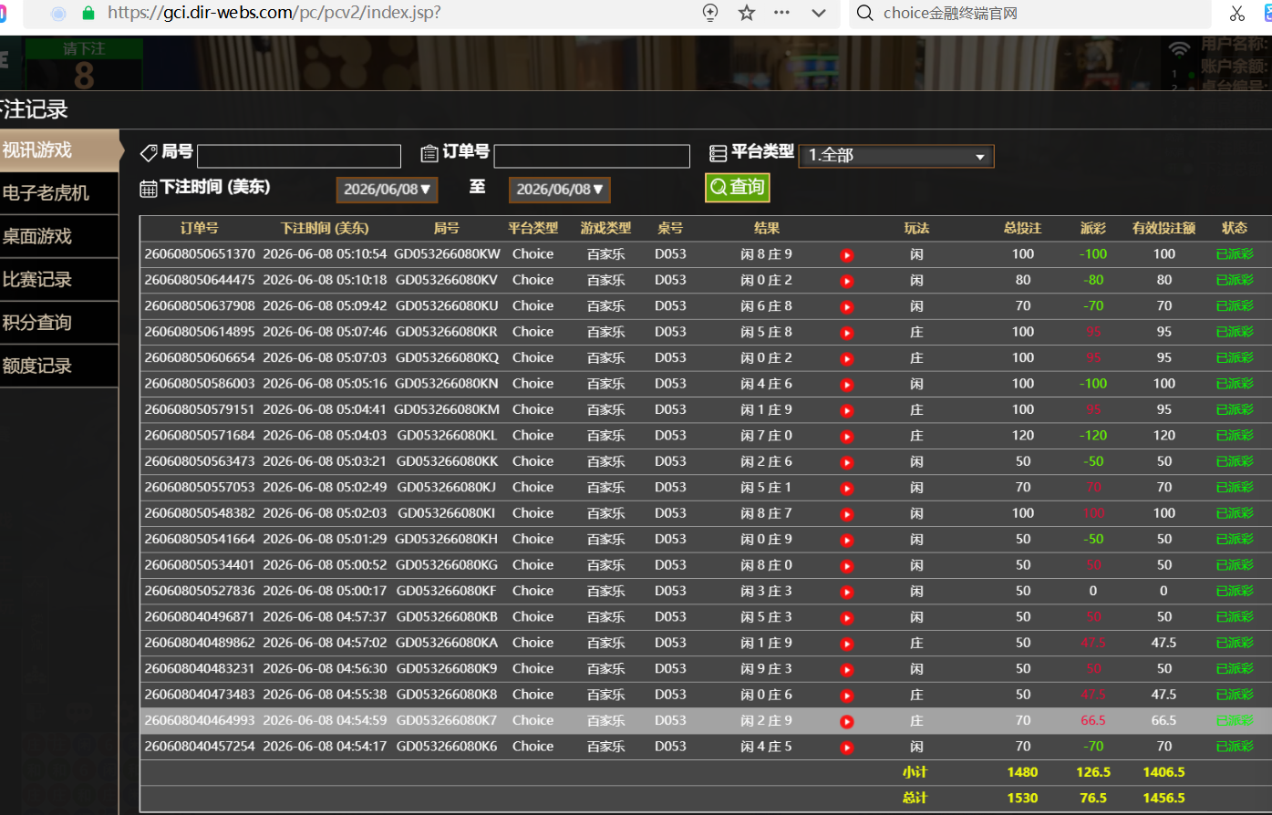Click order number 260608040464993

200,720
